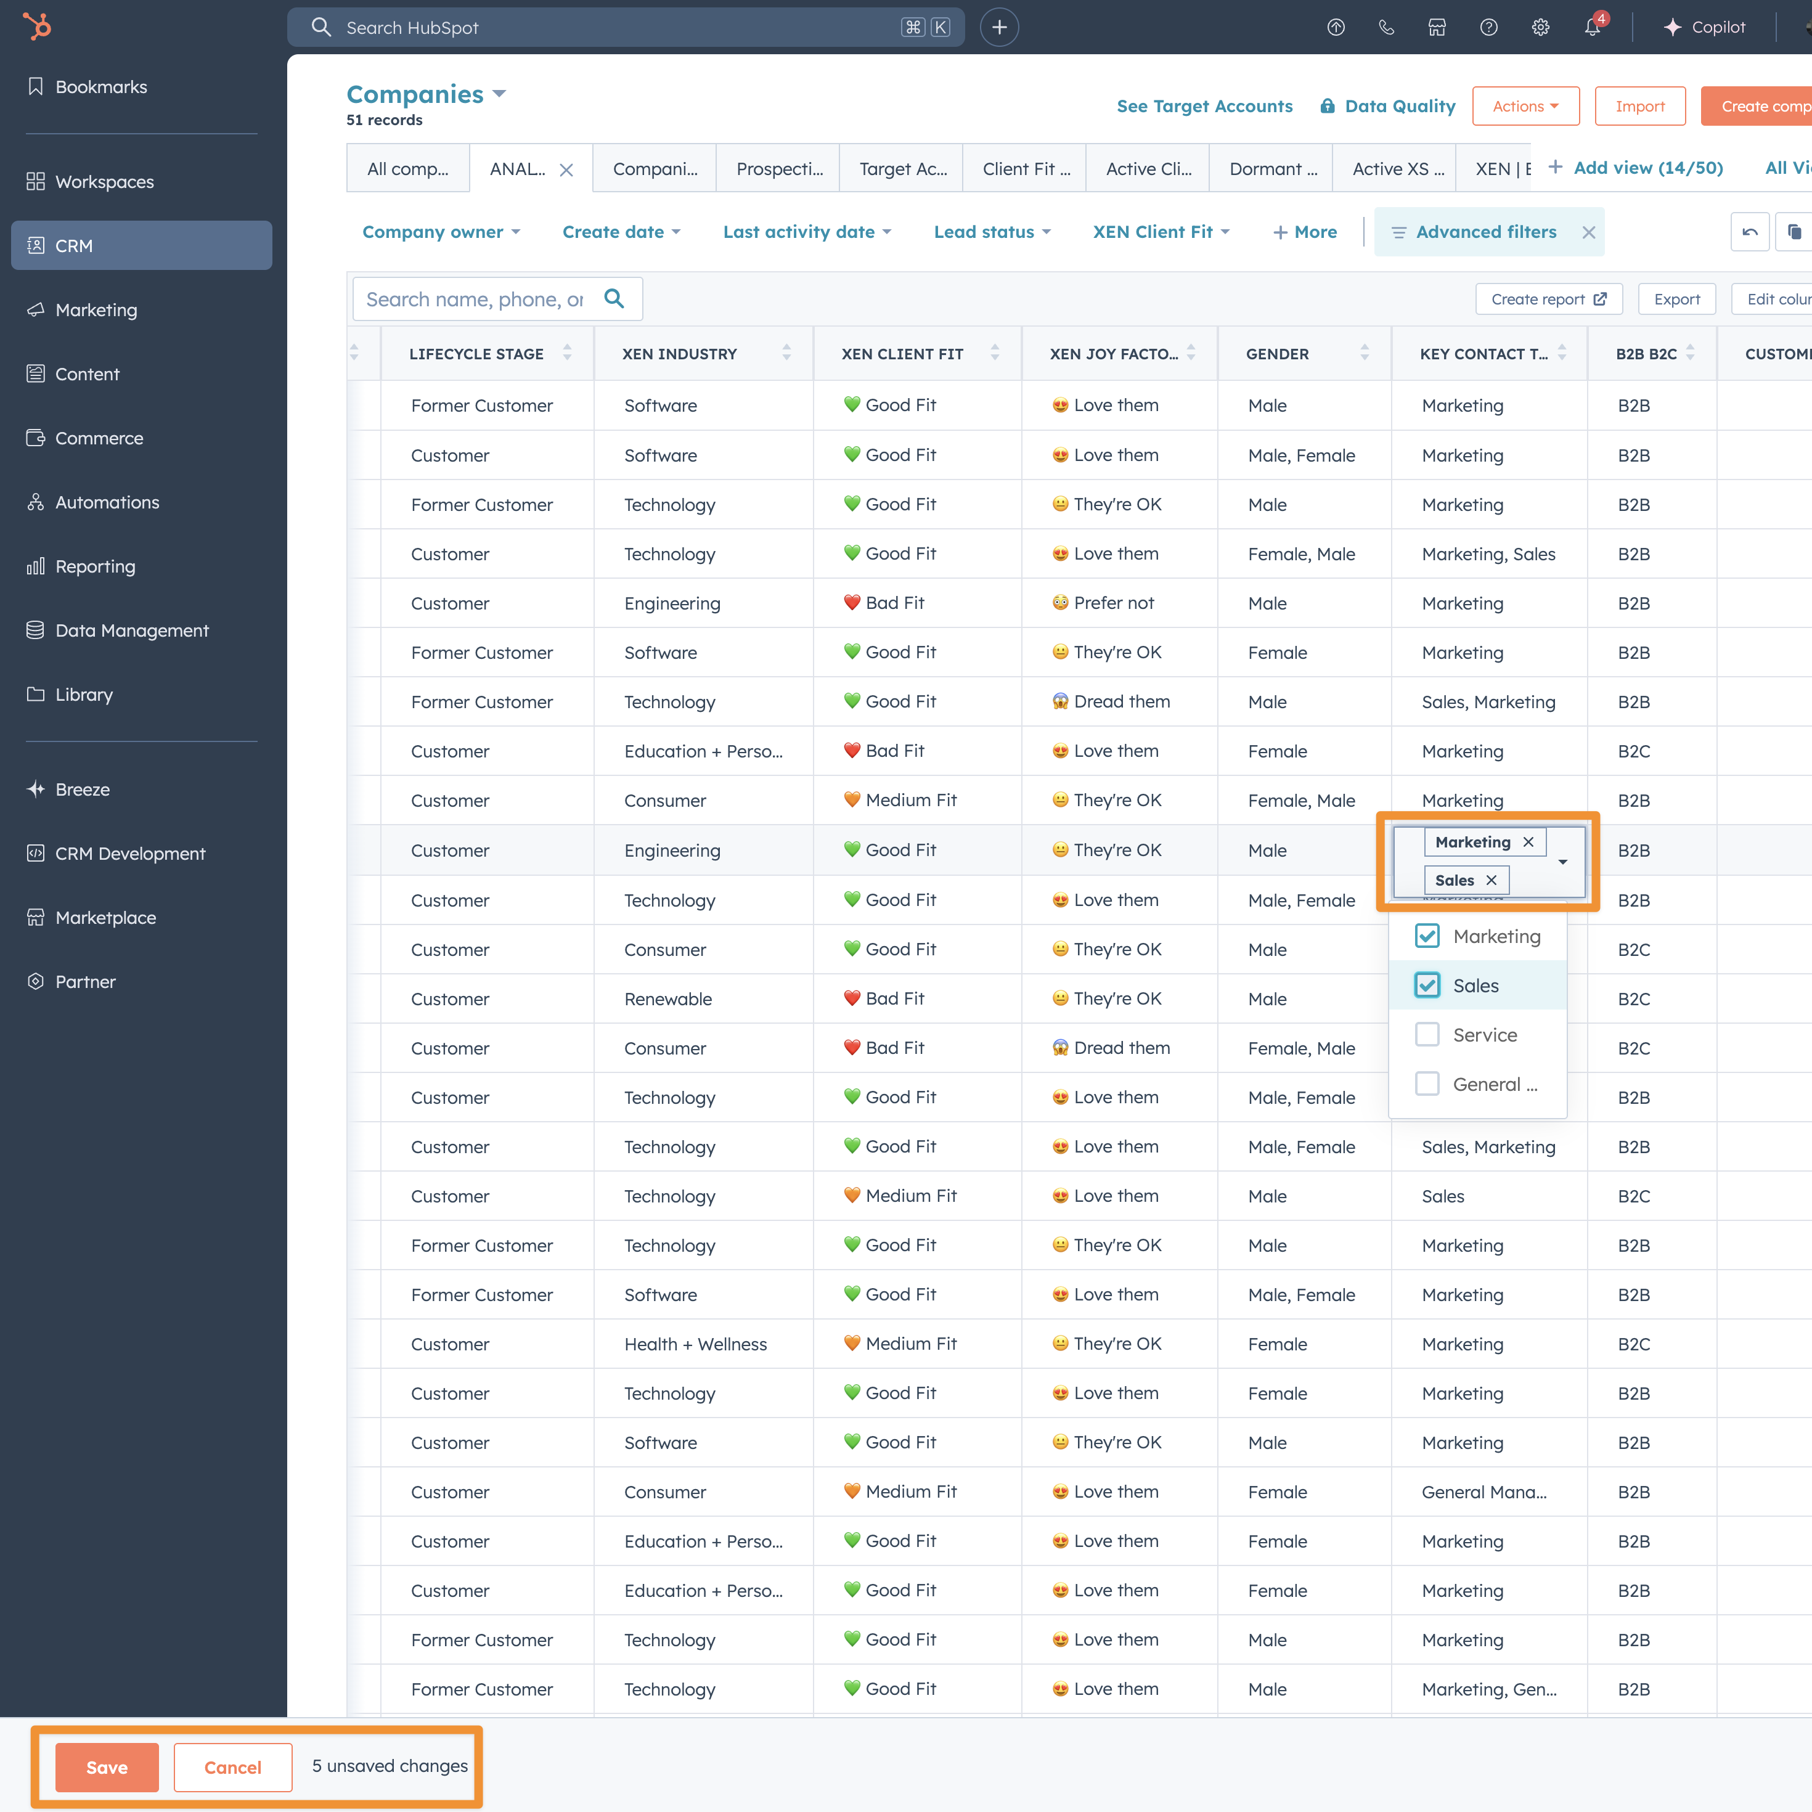Open the notifications bell icon
1812x1812 pixels.
pyautogui.click(x=1591, y=27)
